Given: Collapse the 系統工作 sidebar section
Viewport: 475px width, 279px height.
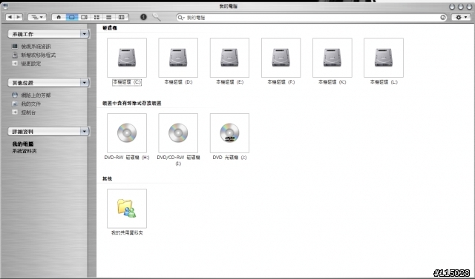Looking at the screenshot, I should coord(85,34).
